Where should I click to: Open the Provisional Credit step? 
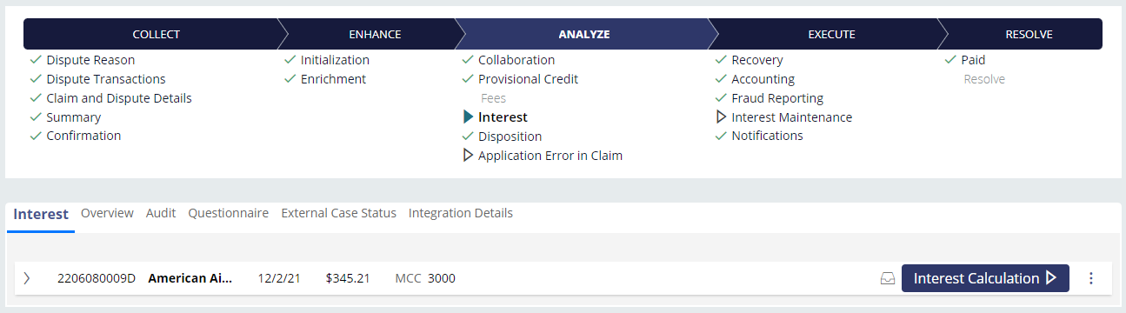(528, 79)
